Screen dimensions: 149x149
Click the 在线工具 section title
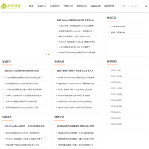[x=112, y=18]
